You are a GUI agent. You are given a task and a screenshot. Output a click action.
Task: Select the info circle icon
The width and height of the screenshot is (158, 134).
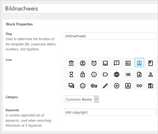pyautogui.click(x=94, y=75)
